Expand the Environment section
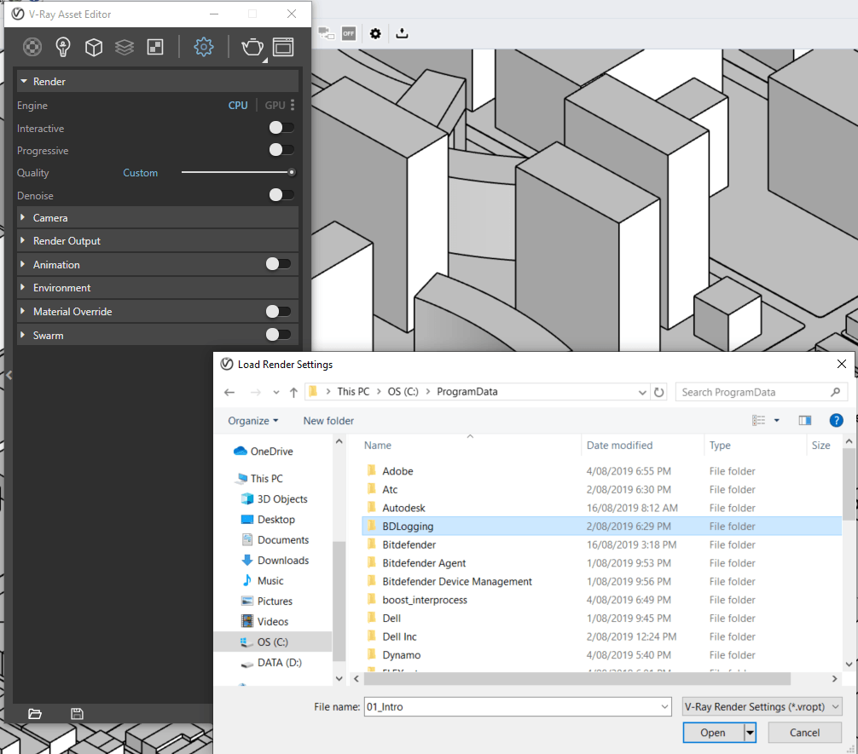This screenshot has width=858, height=754. click(x=22, y=287)
